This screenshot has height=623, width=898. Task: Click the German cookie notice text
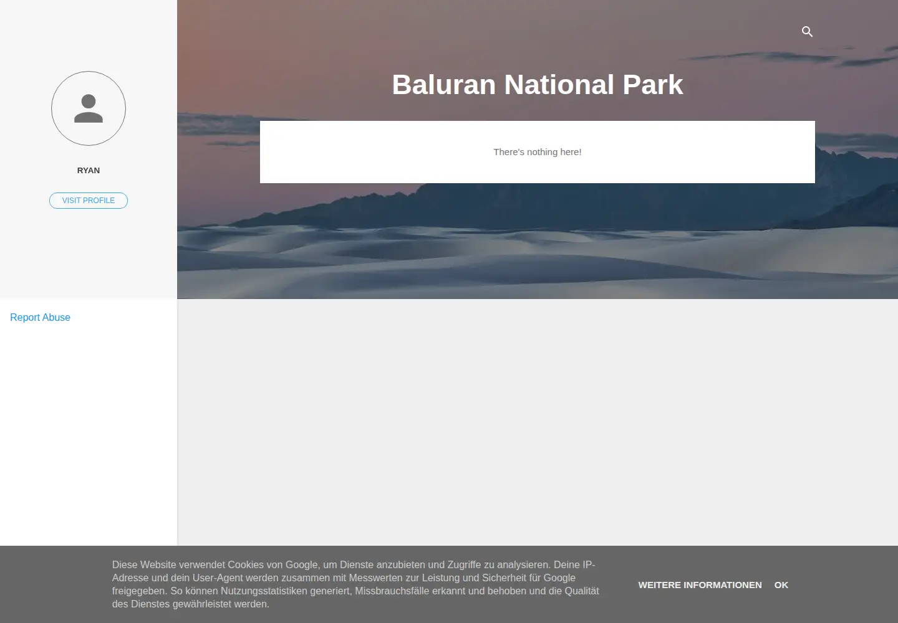[x=356, y=584]
